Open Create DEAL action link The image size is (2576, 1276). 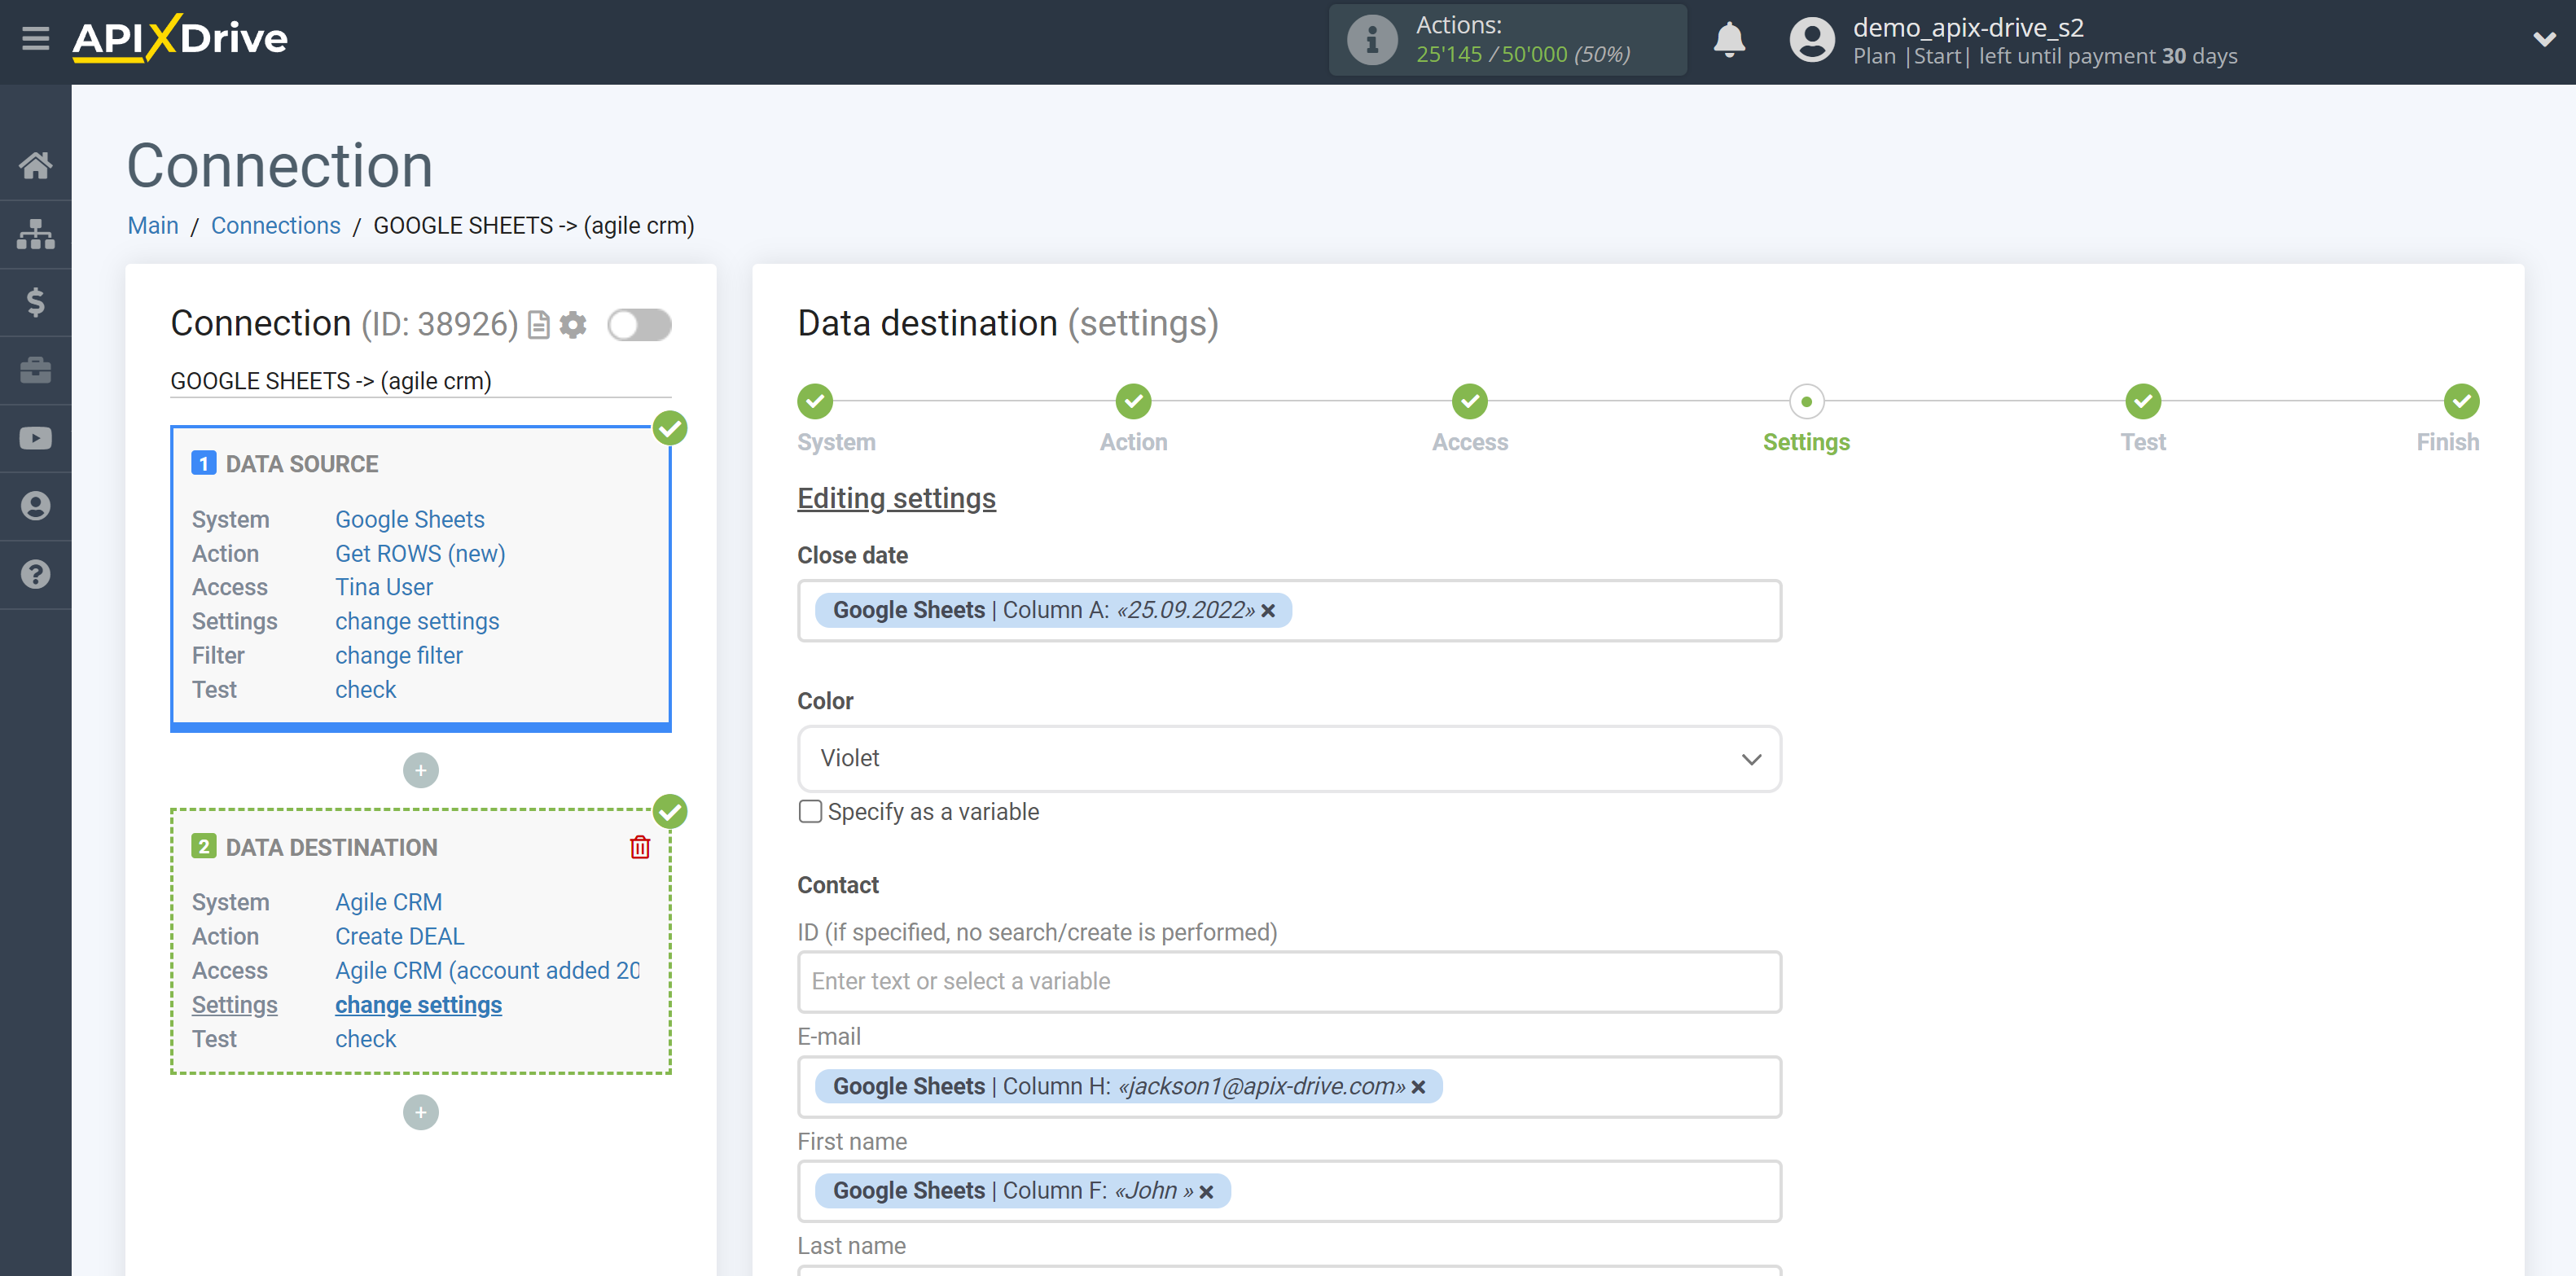[x=399, y=936]
